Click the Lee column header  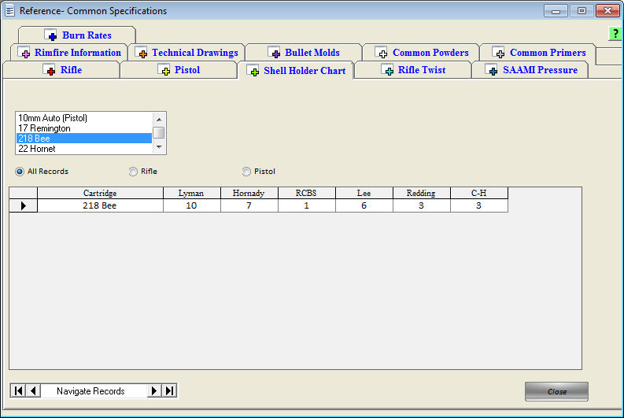(364, 193)
